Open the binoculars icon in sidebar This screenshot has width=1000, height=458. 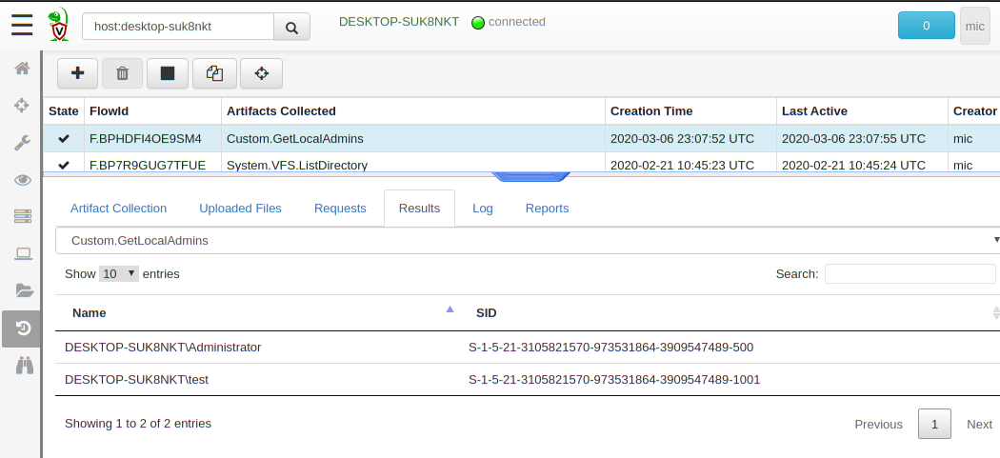(x=22, y=366)
